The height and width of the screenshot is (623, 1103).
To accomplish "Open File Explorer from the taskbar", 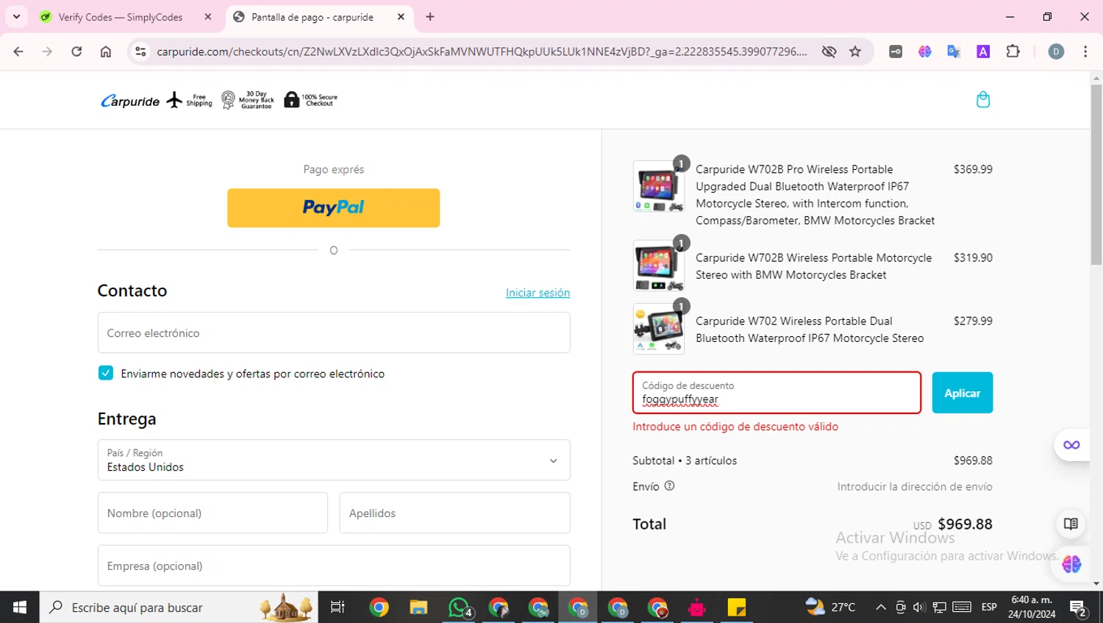I will click(x=418, y=608).
